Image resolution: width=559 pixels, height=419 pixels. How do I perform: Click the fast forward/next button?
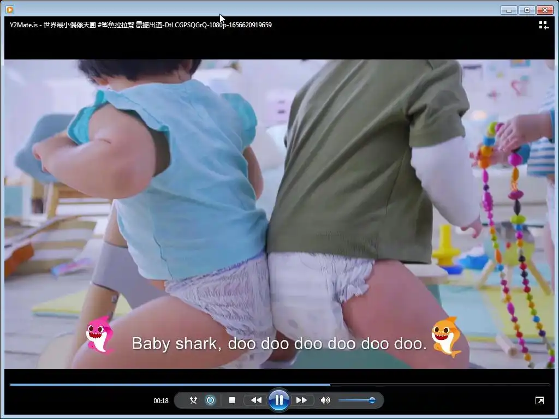[301, 400]
